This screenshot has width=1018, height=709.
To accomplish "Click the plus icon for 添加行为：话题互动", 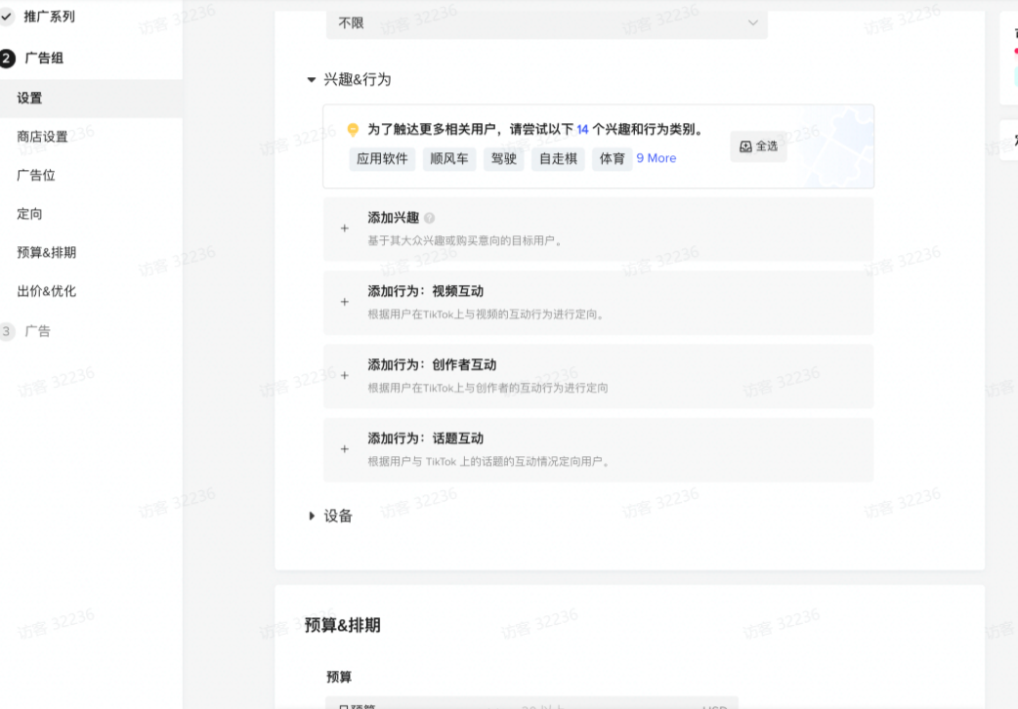I will coord(344,448).
